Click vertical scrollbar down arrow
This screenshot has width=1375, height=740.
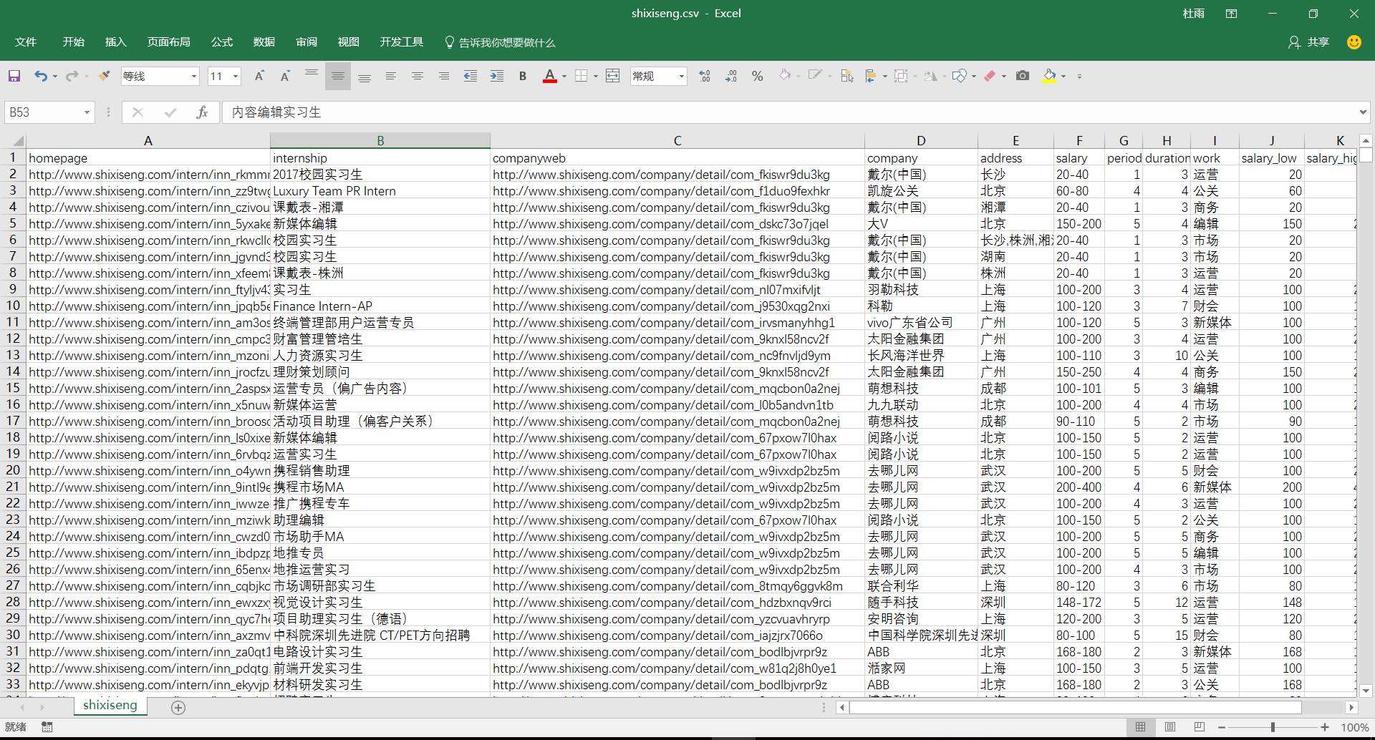click(x=1366, y=691)
